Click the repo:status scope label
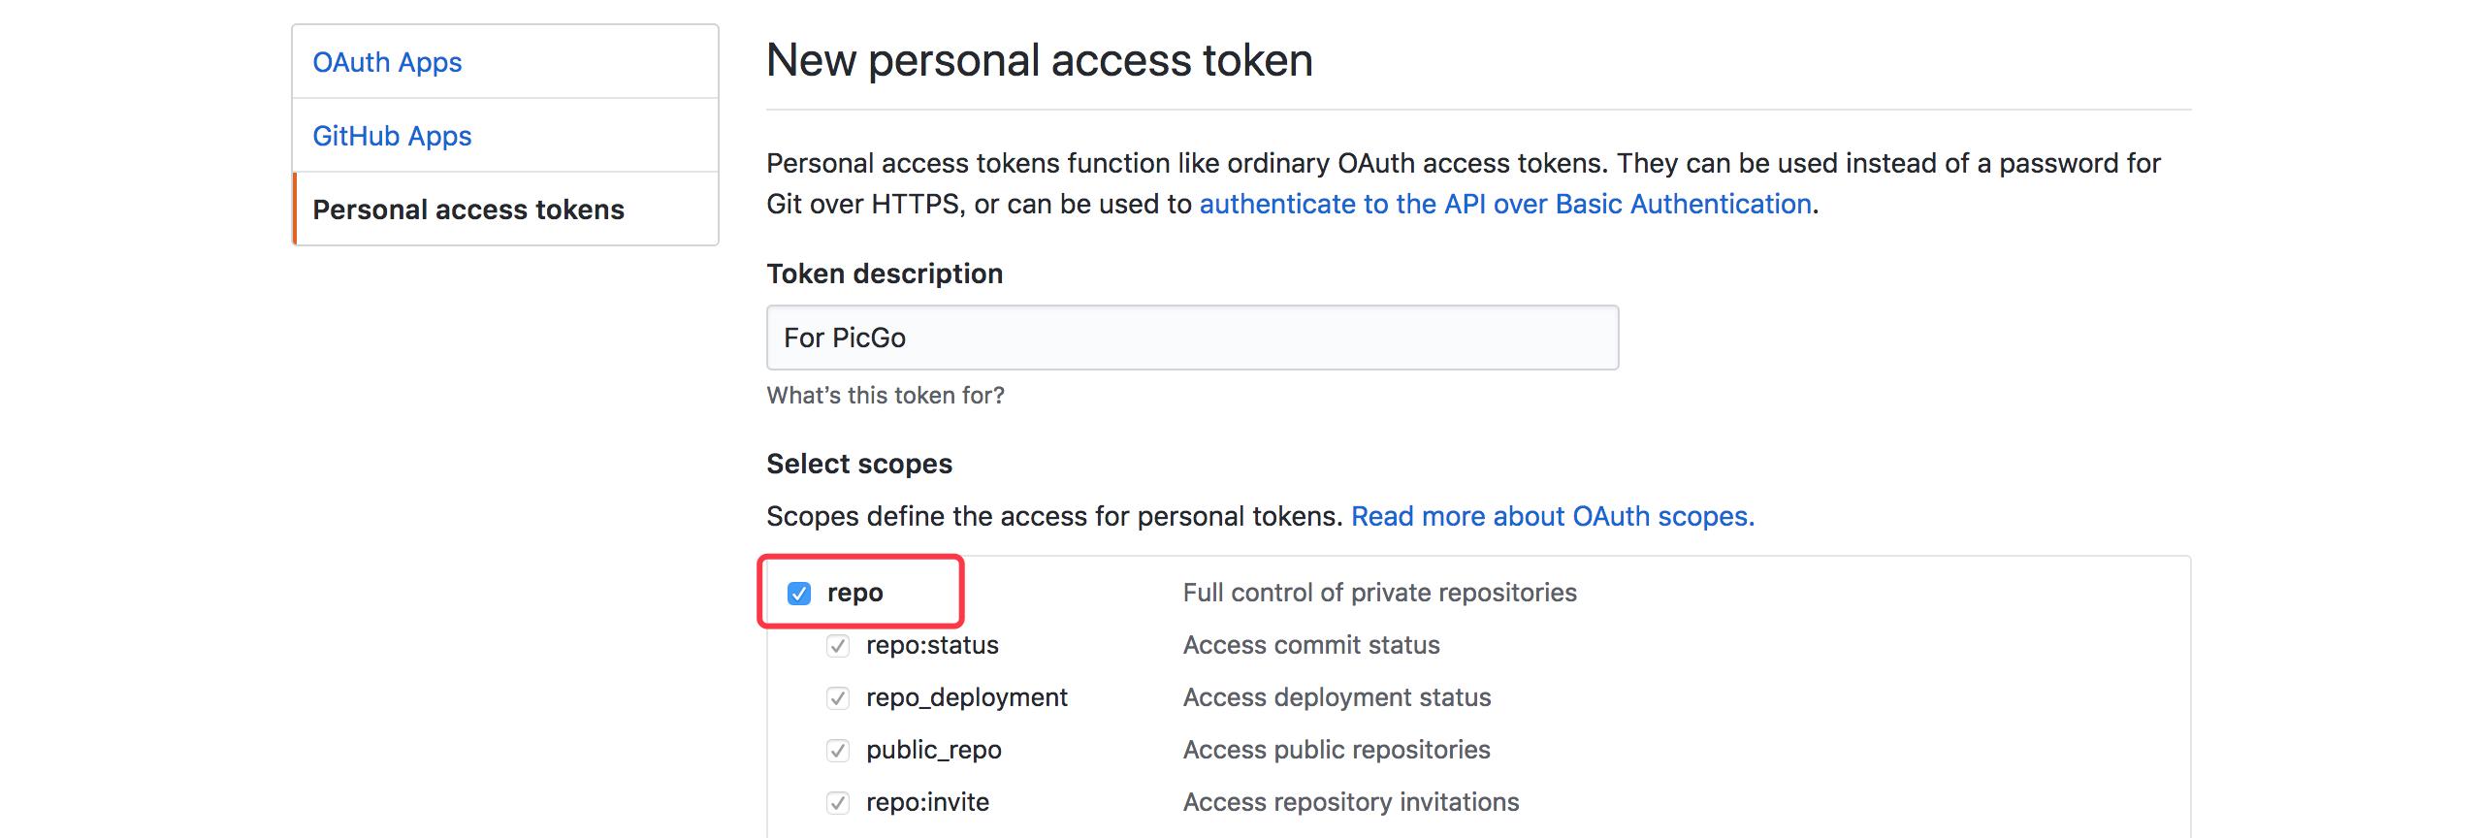The width and height of the screenshot is (2481, 838). tap(932, 644)
